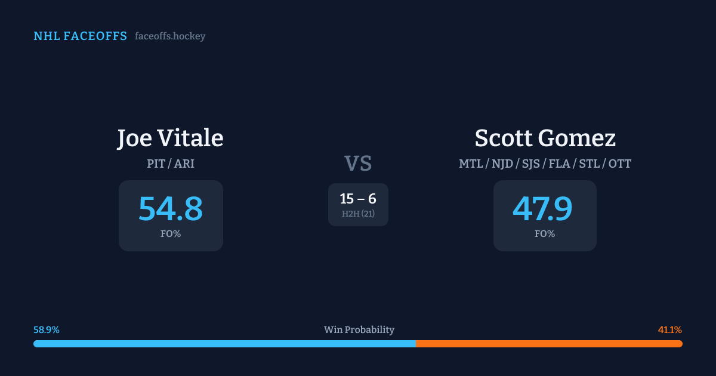Click the blue segment of probability bar
The height and width of the screenshot is (376, 716).
tap(224, 344)
